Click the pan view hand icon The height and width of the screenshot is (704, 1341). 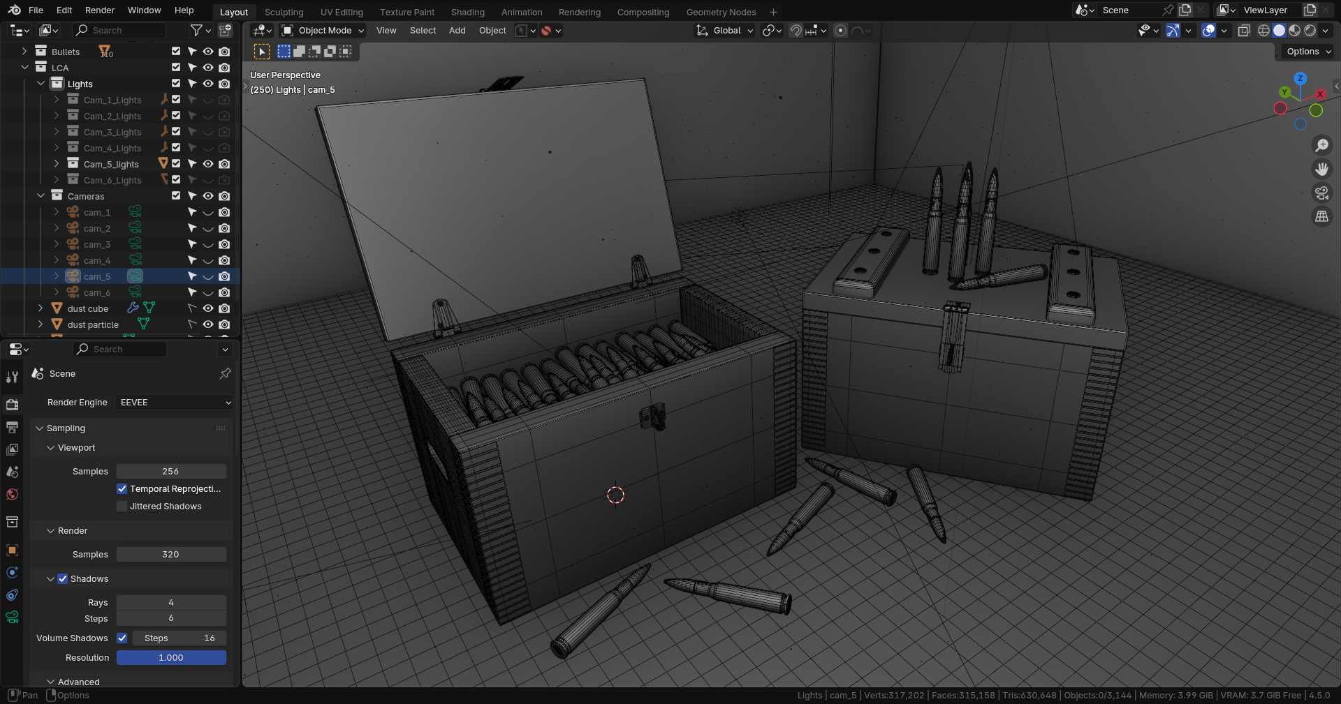point(1322,169)
